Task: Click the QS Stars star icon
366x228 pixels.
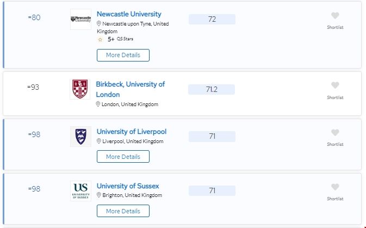Action: pos(100,39)
